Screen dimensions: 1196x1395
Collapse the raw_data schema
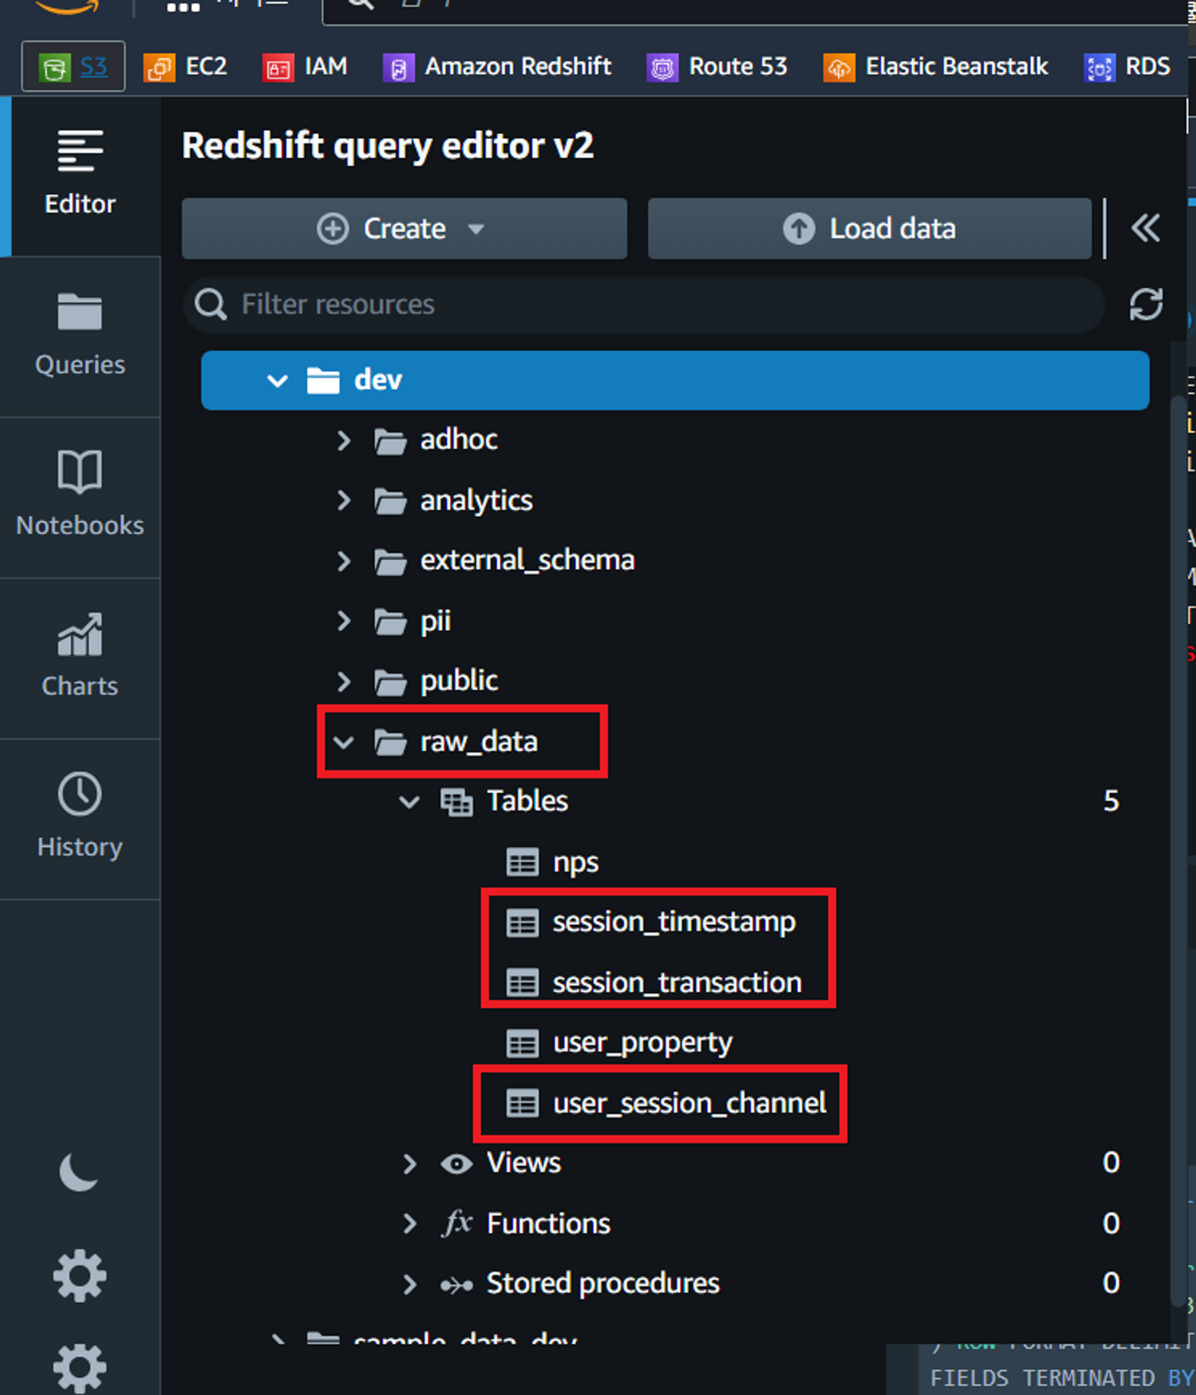coord(343,742)
